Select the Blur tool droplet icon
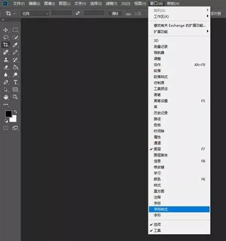226x241 pixels. pyautogui.click(x=6, y=75)
